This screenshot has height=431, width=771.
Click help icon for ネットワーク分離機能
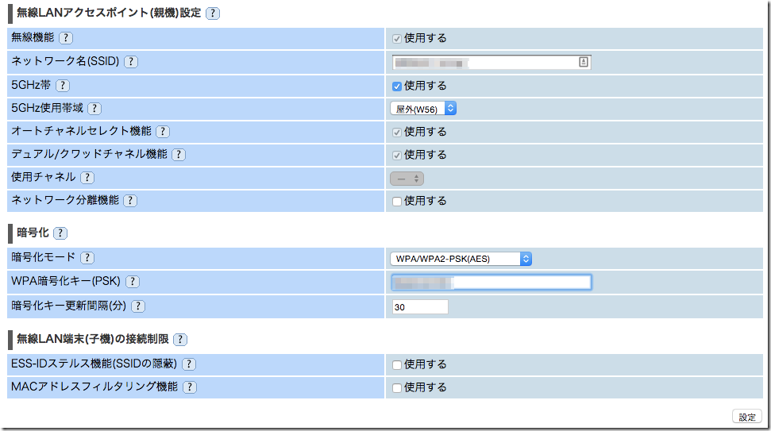130,201
